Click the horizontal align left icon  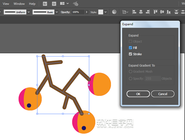click(134, 12)
